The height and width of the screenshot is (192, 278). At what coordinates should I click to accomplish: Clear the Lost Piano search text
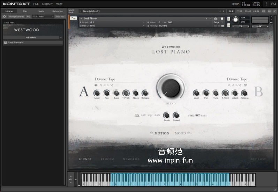tap(53, 16)
